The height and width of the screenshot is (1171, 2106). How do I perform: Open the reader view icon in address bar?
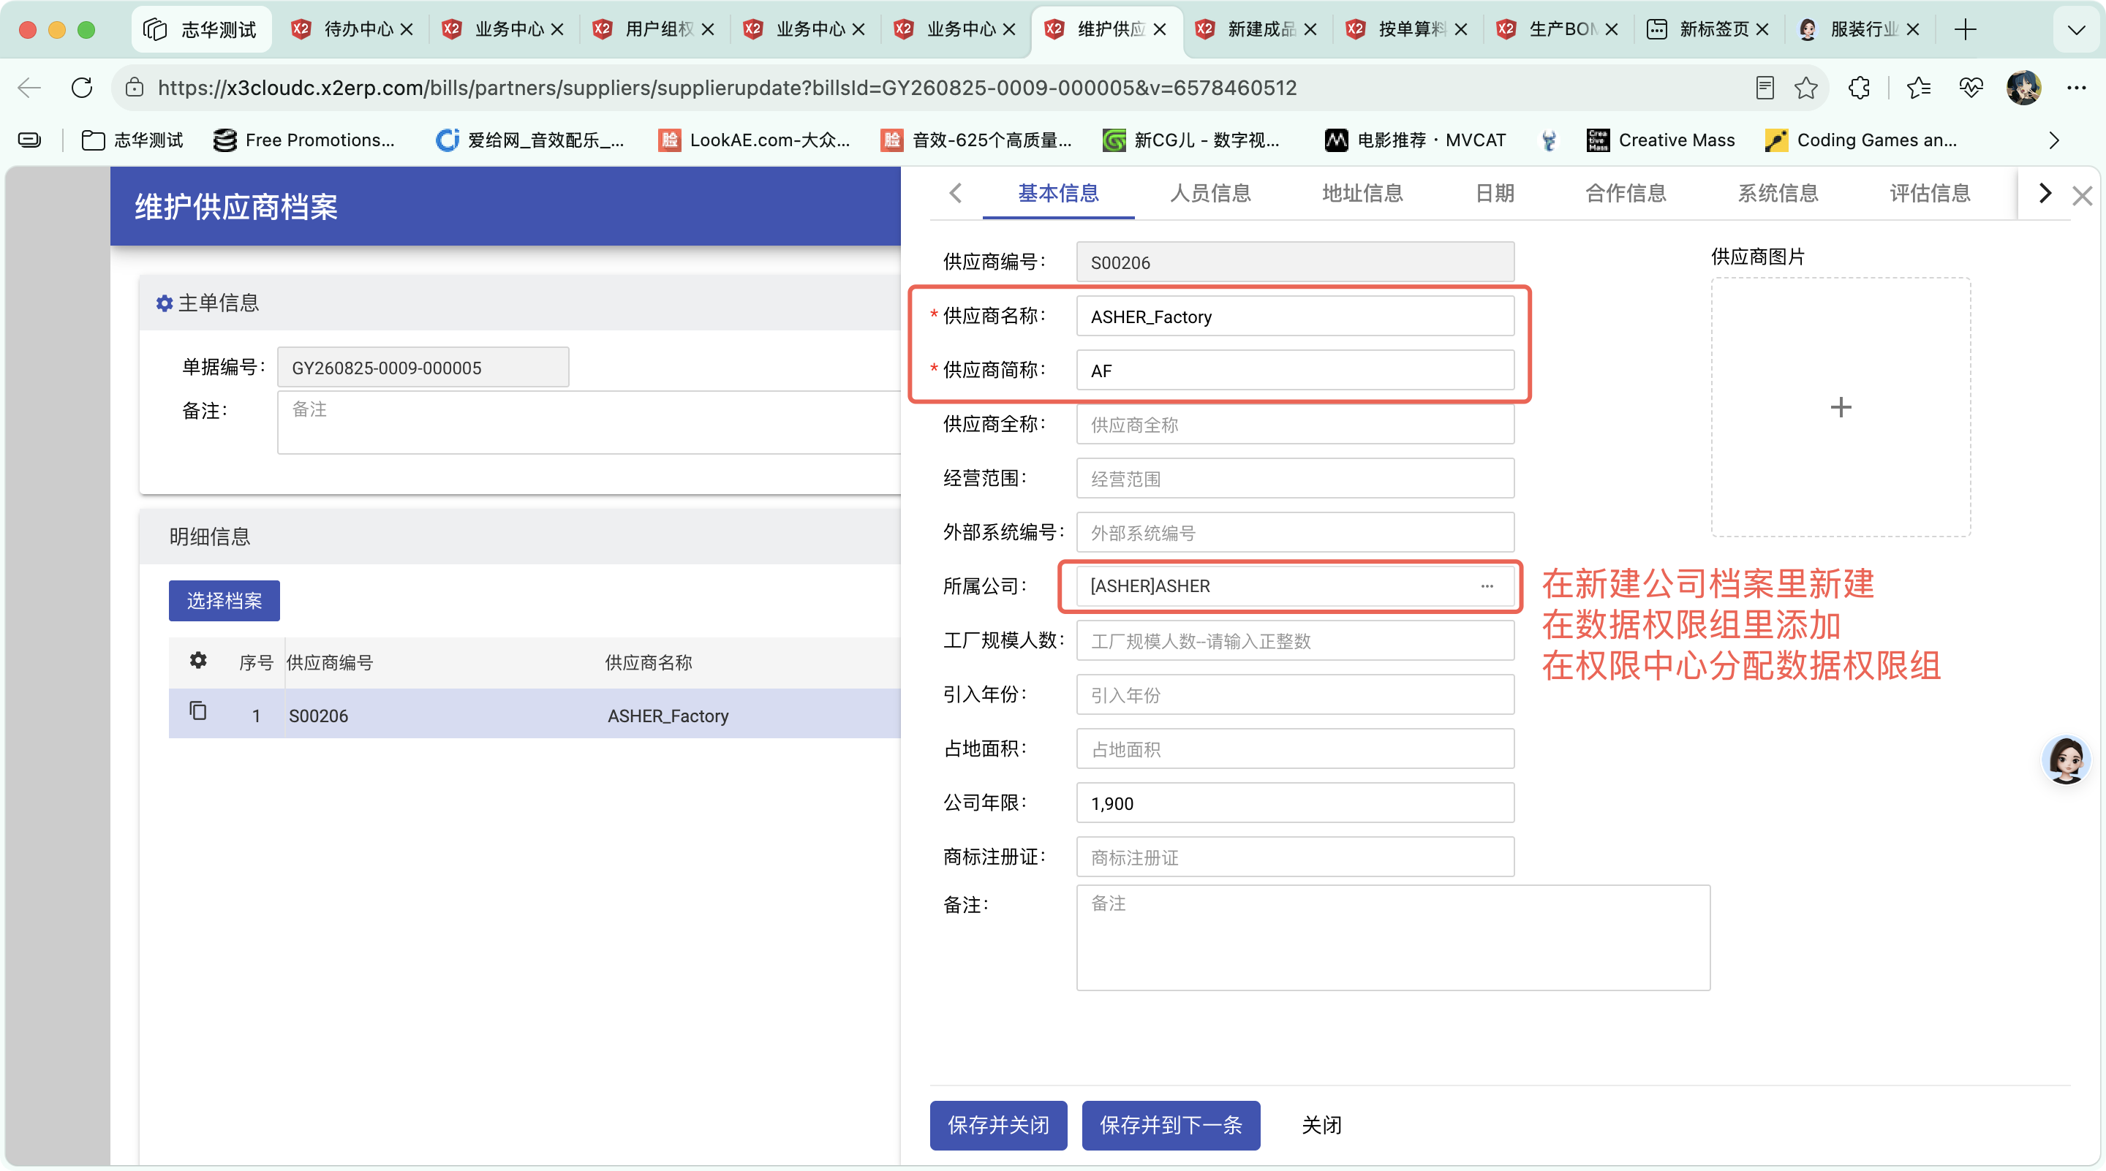[1765, 88]
